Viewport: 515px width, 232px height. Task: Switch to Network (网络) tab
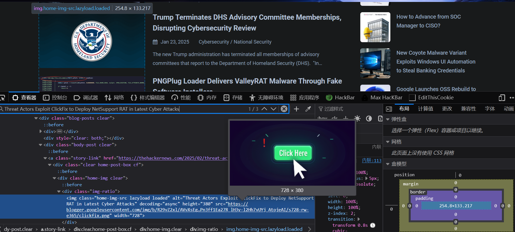point(114,98)
